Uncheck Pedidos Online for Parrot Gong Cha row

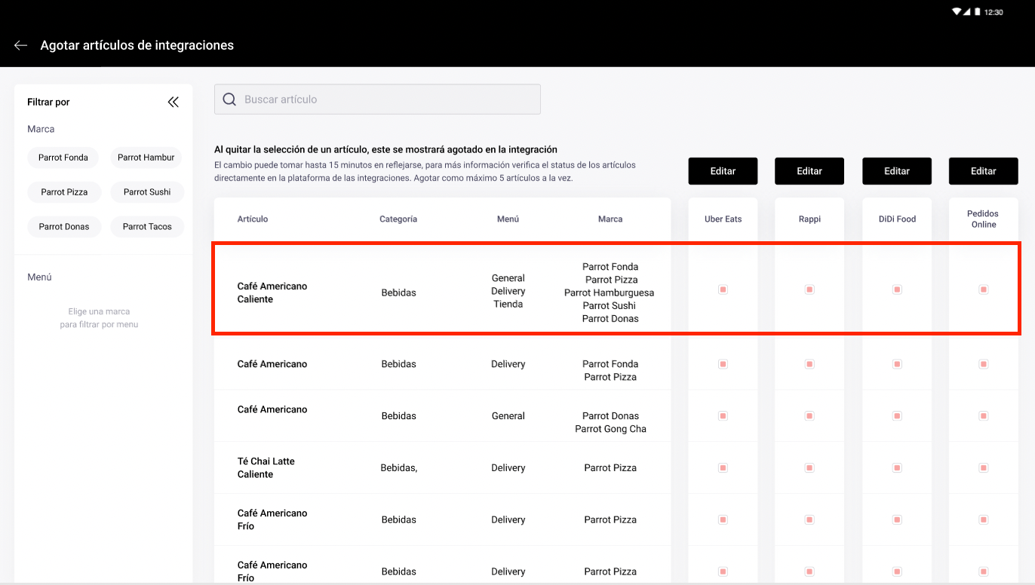[x=984, y=416]
